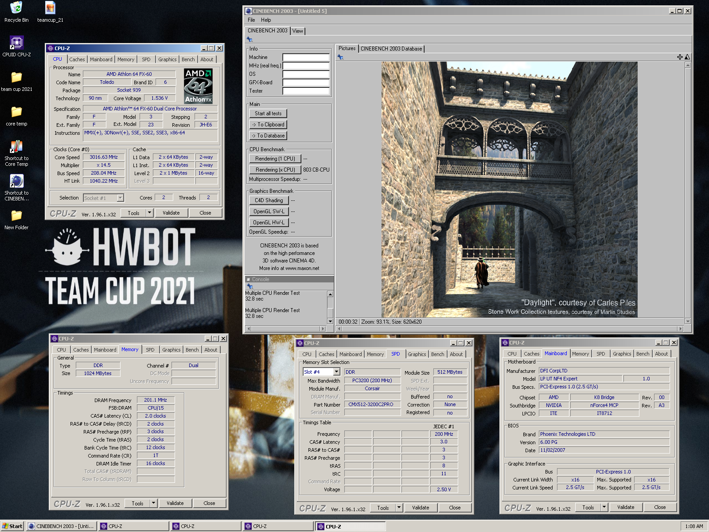The height and width of the screenshot is (532, 709).
Task: Click the rendered Daylight picture
Action: (x=510, y=189)
